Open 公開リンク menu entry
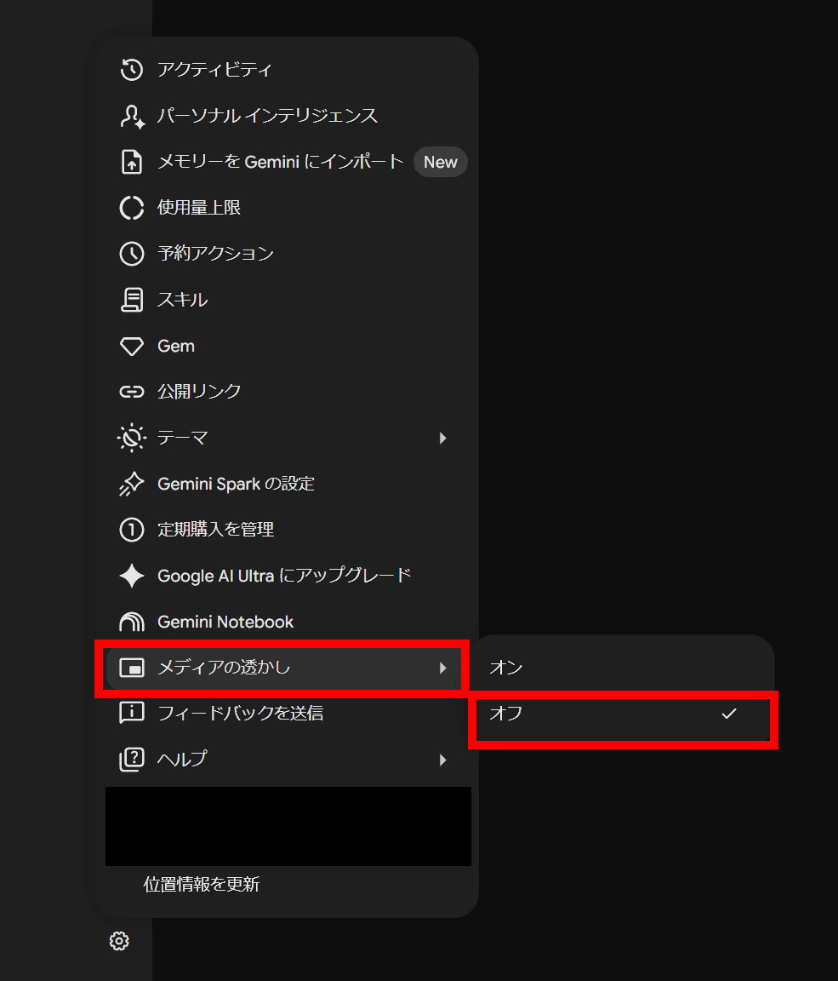Viewport: 838px width, 981px height. tap(288, 392)
